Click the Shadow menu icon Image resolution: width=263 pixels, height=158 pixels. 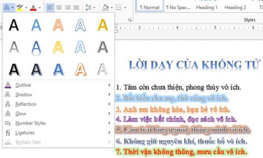pyautogui.click(x=7, y=94)
